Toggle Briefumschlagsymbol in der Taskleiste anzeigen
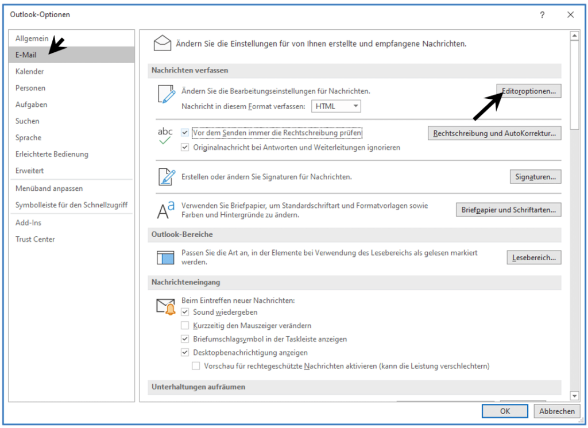This screenshot has height=428, width=588. [185, 339]
